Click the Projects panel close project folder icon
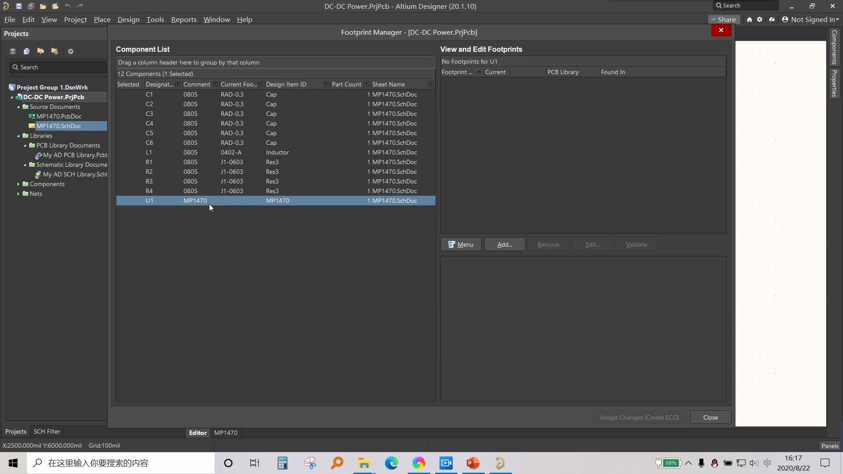This screenshot has height=474, width=843. (54, 51)
